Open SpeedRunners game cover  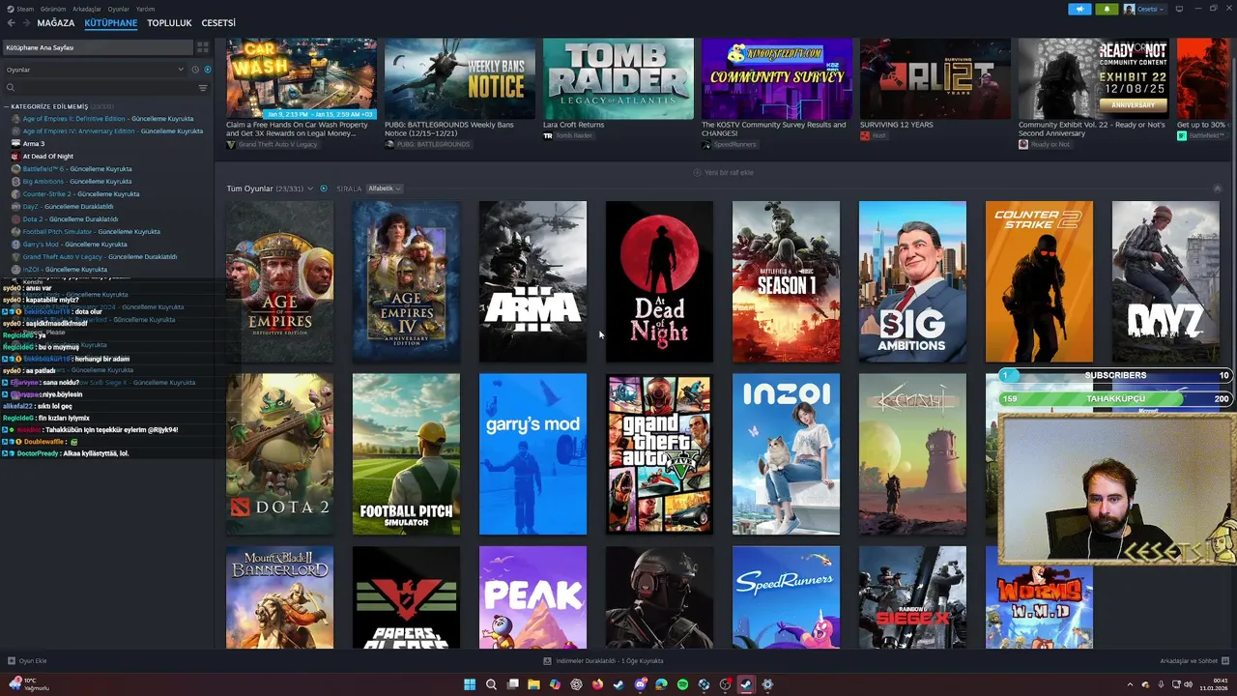[786, 597]
